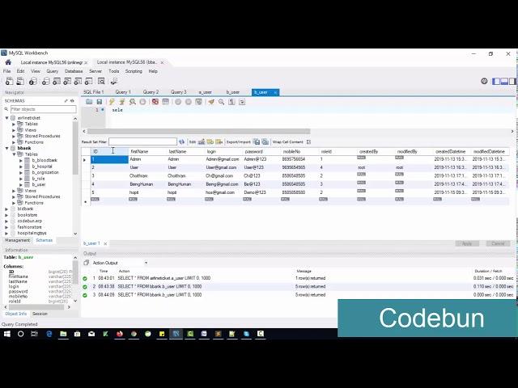Expand the b_hospital table node
The height and width of the screenshot is (388, 518).
pyautogui.click(x=21, y=167)
